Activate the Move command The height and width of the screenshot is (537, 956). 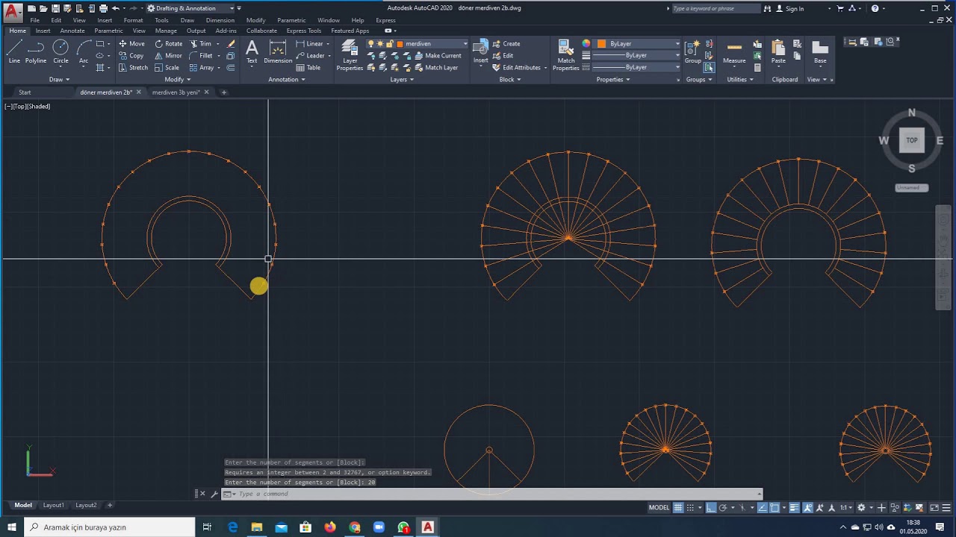coord(131,43)
